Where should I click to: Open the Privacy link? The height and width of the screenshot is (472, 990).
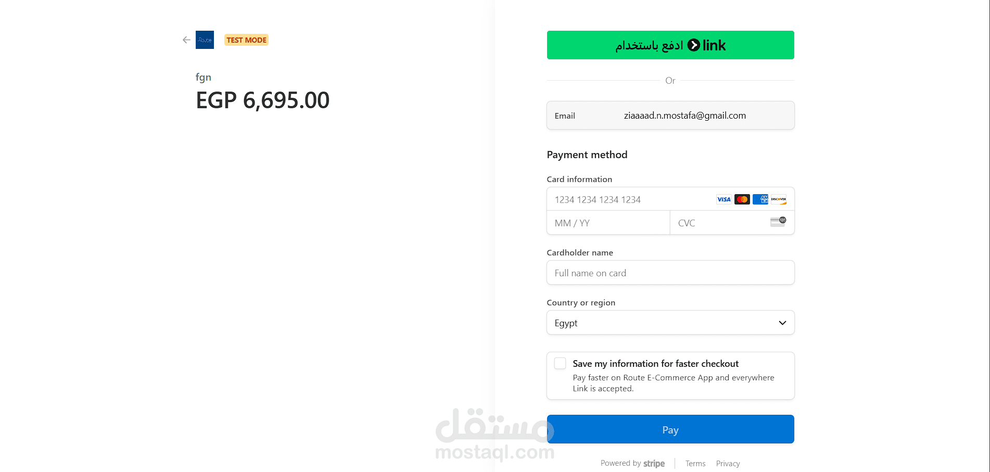point(728,464)
